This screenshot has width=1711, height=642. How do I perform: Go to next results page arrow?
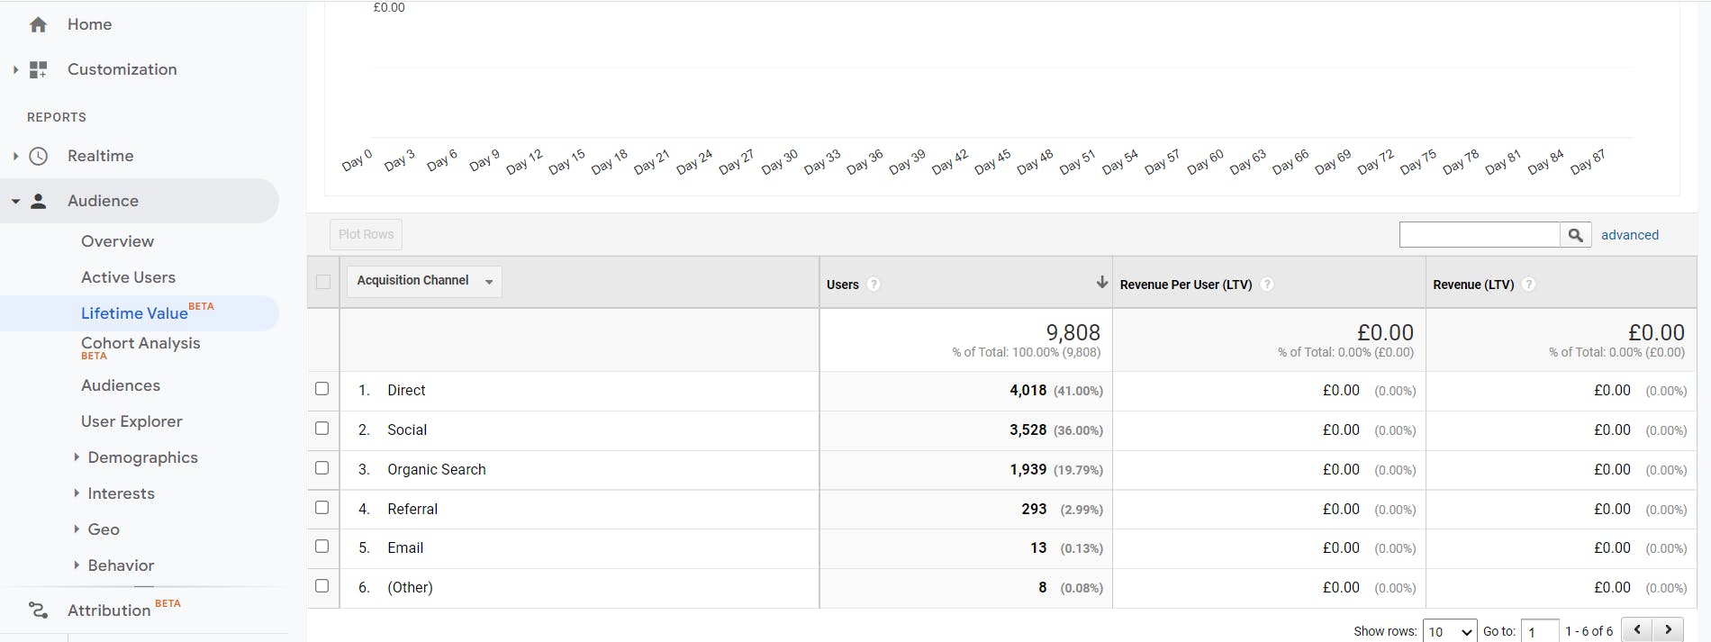[1668, 629]
